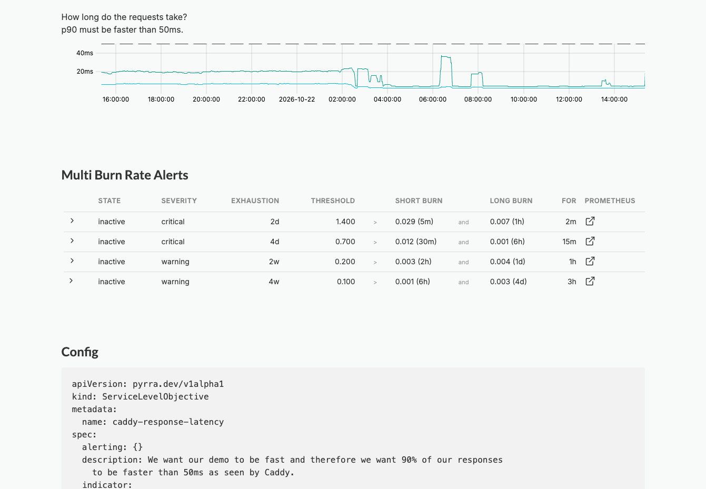Viewport: 706px width, 489px height.
Task: Click the SHORT BURN column header
Action: [x=419, y=201]
